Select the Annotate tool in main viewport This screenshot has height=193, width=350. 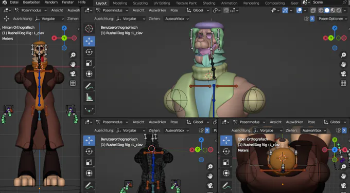pos(89,86)
